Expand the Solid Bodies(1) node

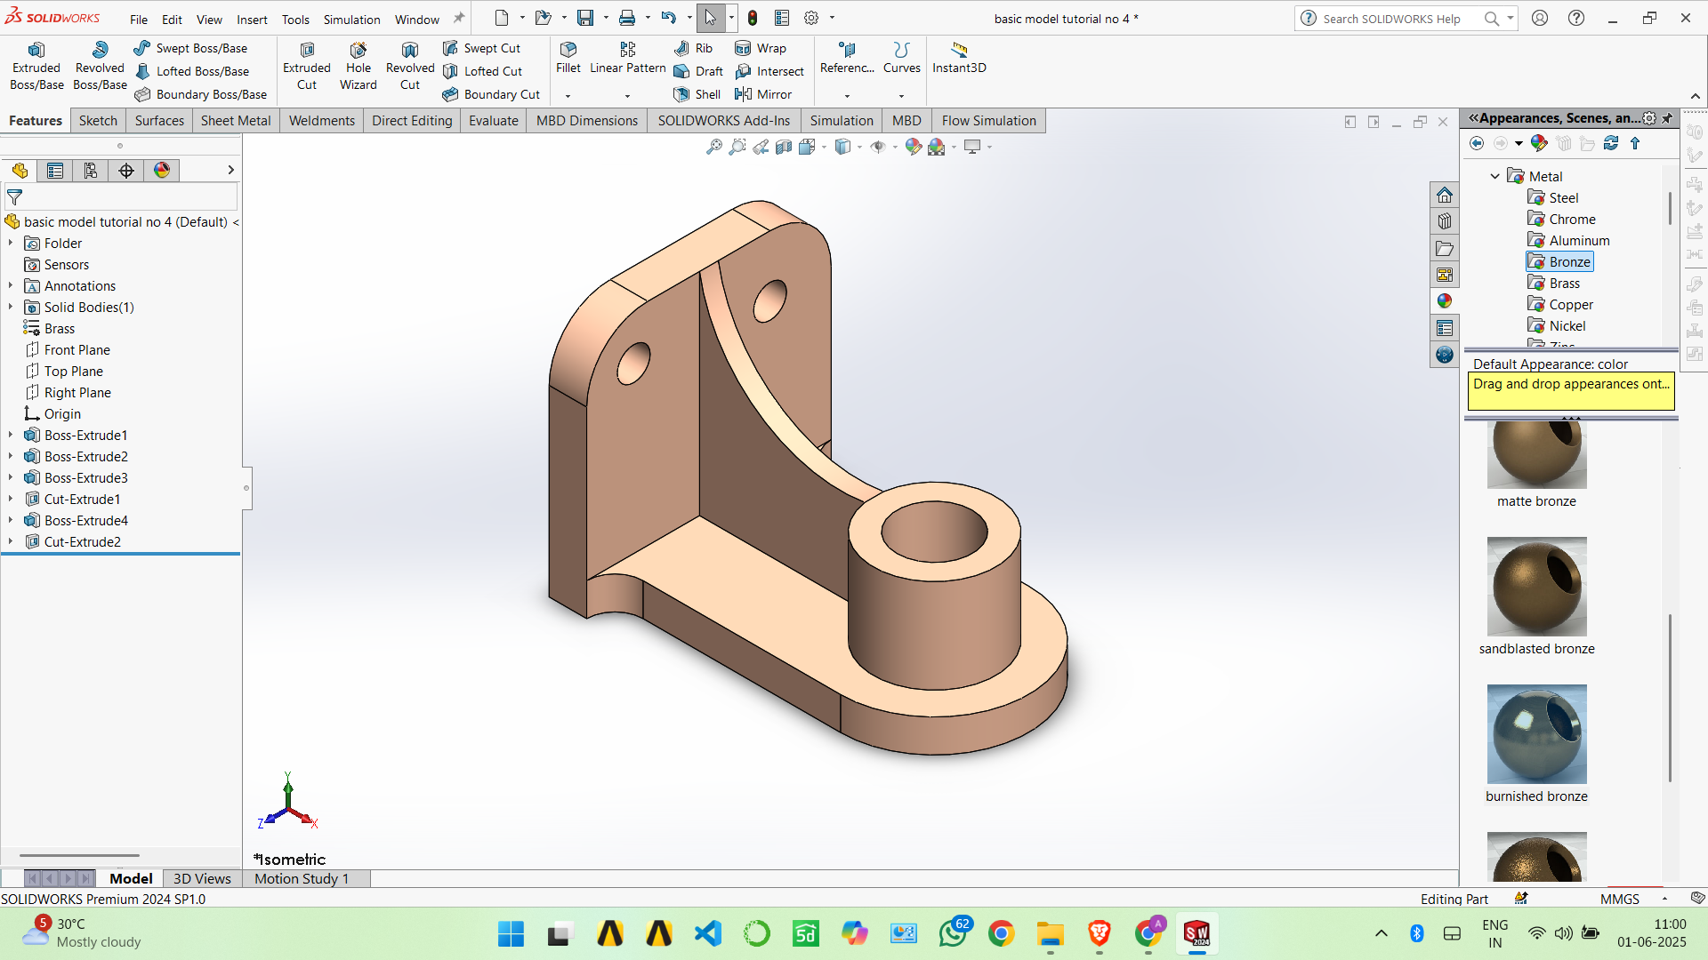[x=11, y=307]
